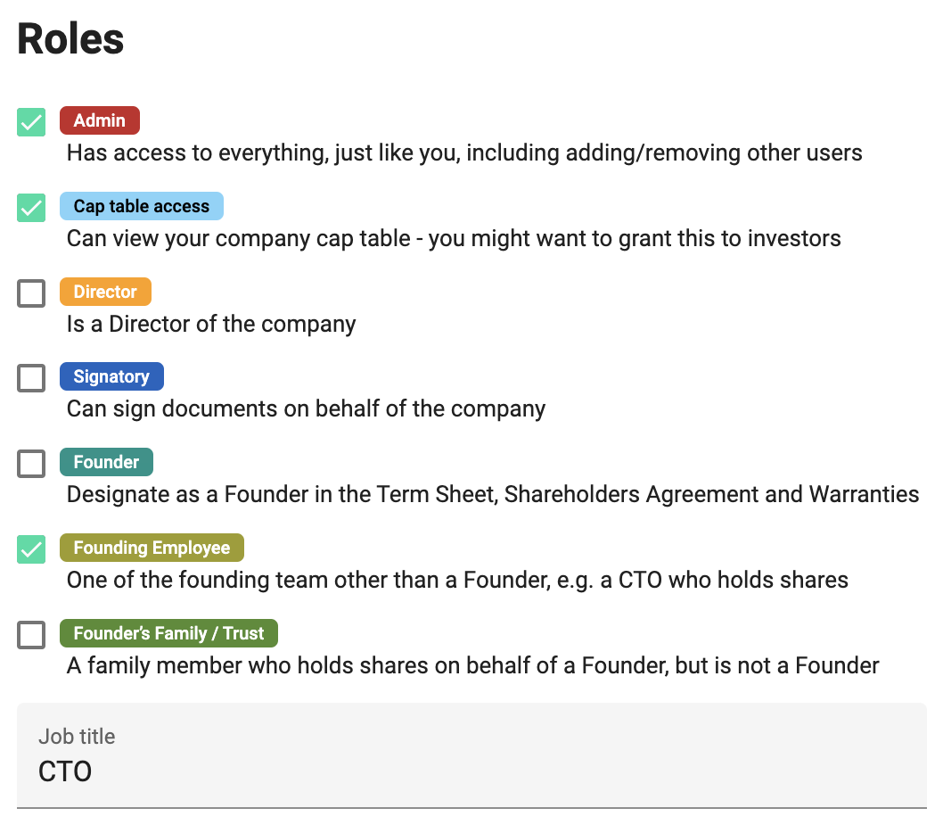Click the green Founder's Family / Trust badge
943x833 pixels.
tap(168, 633)
